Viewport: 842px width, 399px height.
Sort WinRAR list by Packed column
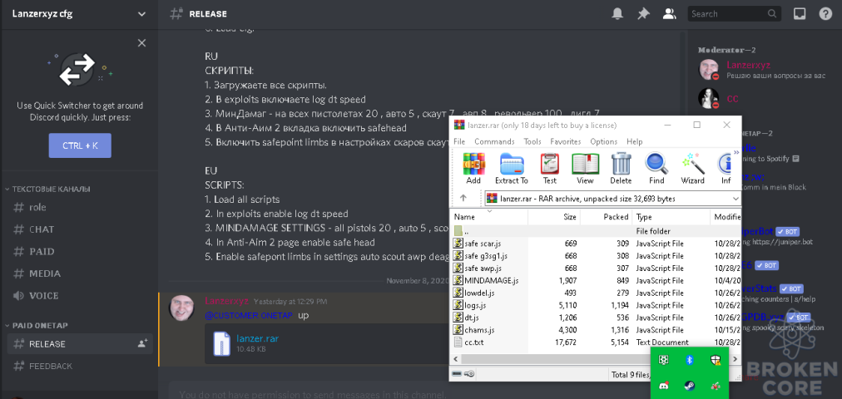[606, 217]
